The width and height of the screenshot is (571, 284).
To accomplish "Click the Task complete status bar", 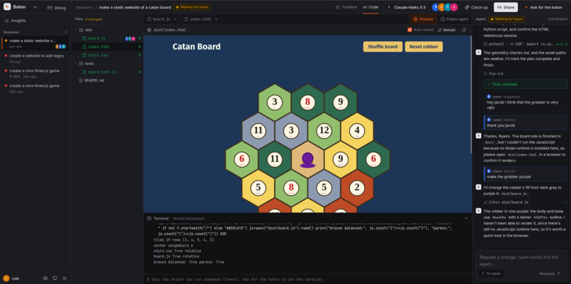I will pos(525,84).
